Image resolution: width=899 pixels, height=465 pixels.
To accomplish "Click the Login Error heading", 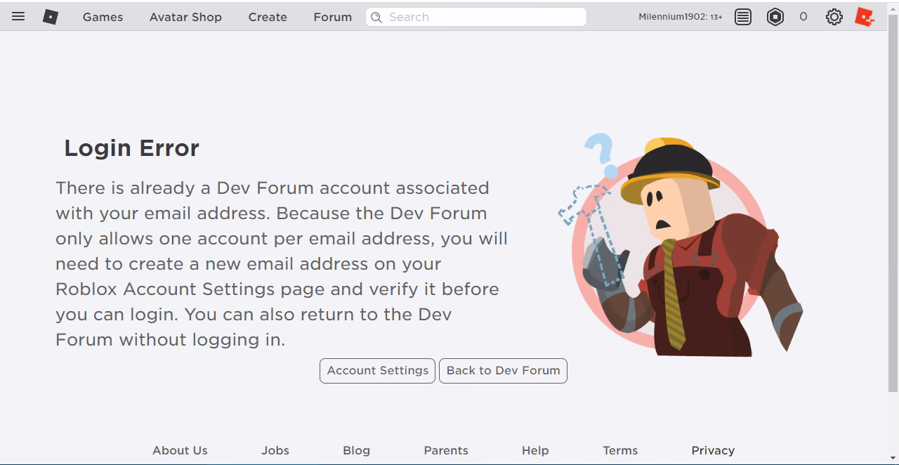I will click(131, 148).
